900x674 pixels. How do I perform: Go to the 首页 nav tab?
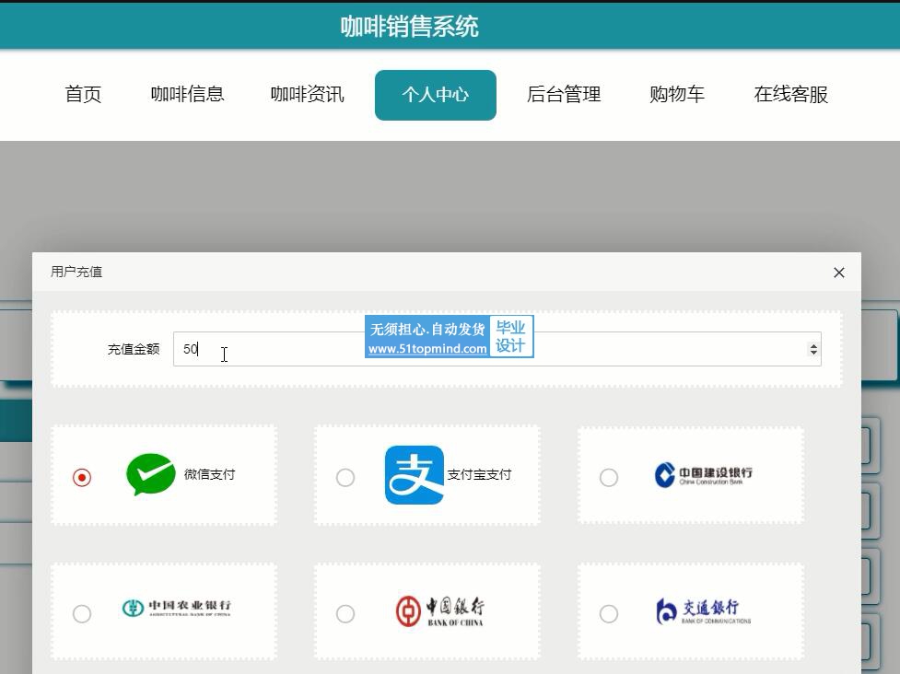(83, 95)
